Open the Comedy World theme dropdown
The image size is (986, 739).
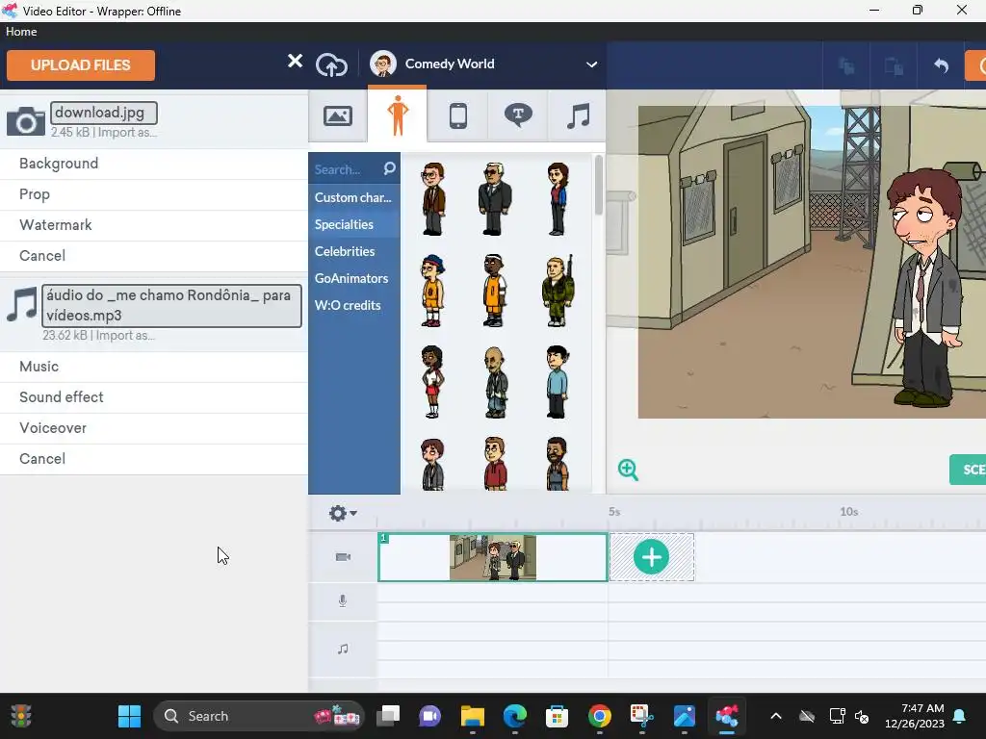(483, 64)
